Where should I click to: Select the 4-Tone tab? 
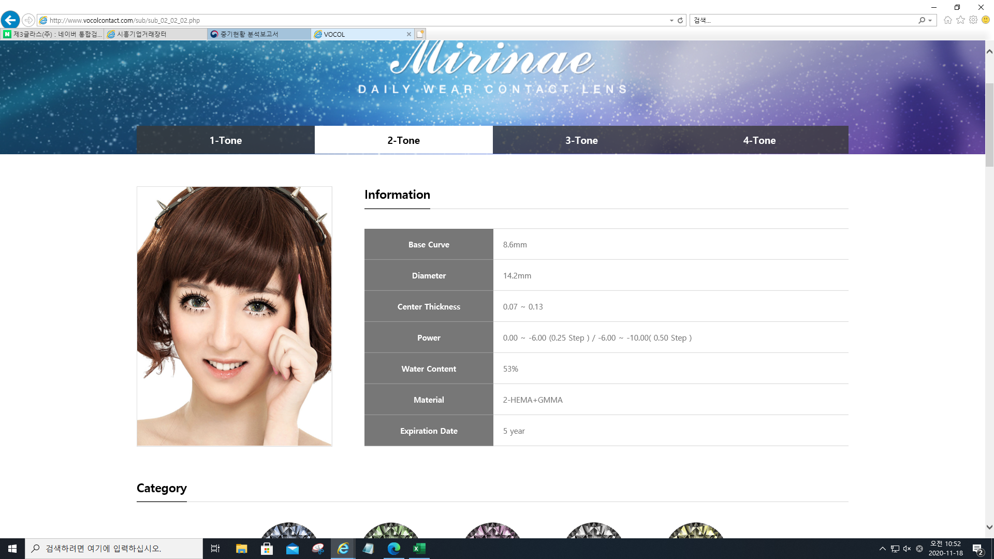tap(759, 140)
